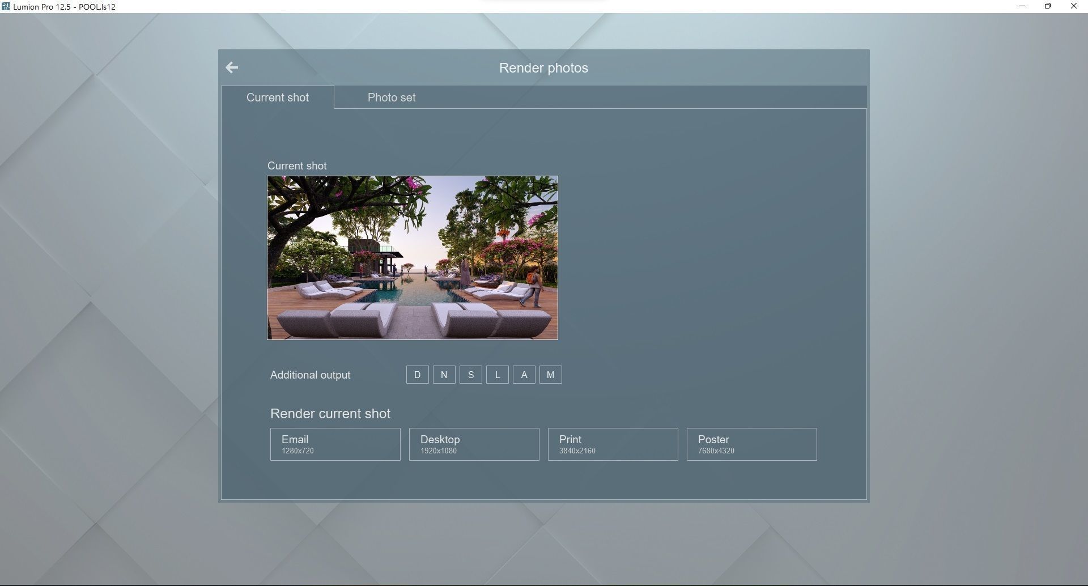
Task: Switch to the Current shot tab
Action: (278, 97)
